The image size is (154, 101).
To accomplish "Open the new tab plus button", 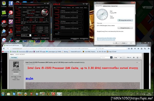I will pyautogui.click(x=24, y=45).
